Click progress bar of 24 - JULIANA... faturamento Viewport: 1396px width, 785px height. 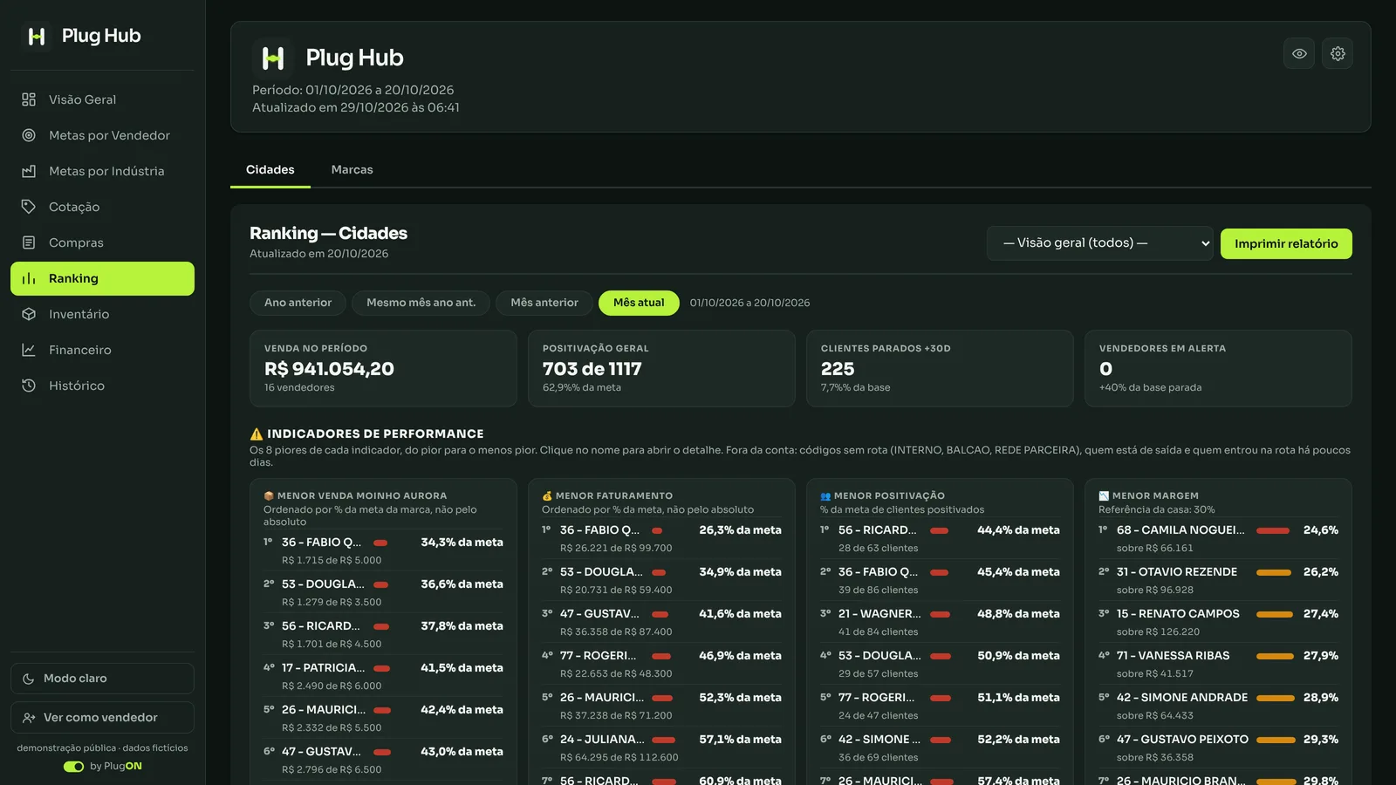(664, 740)
